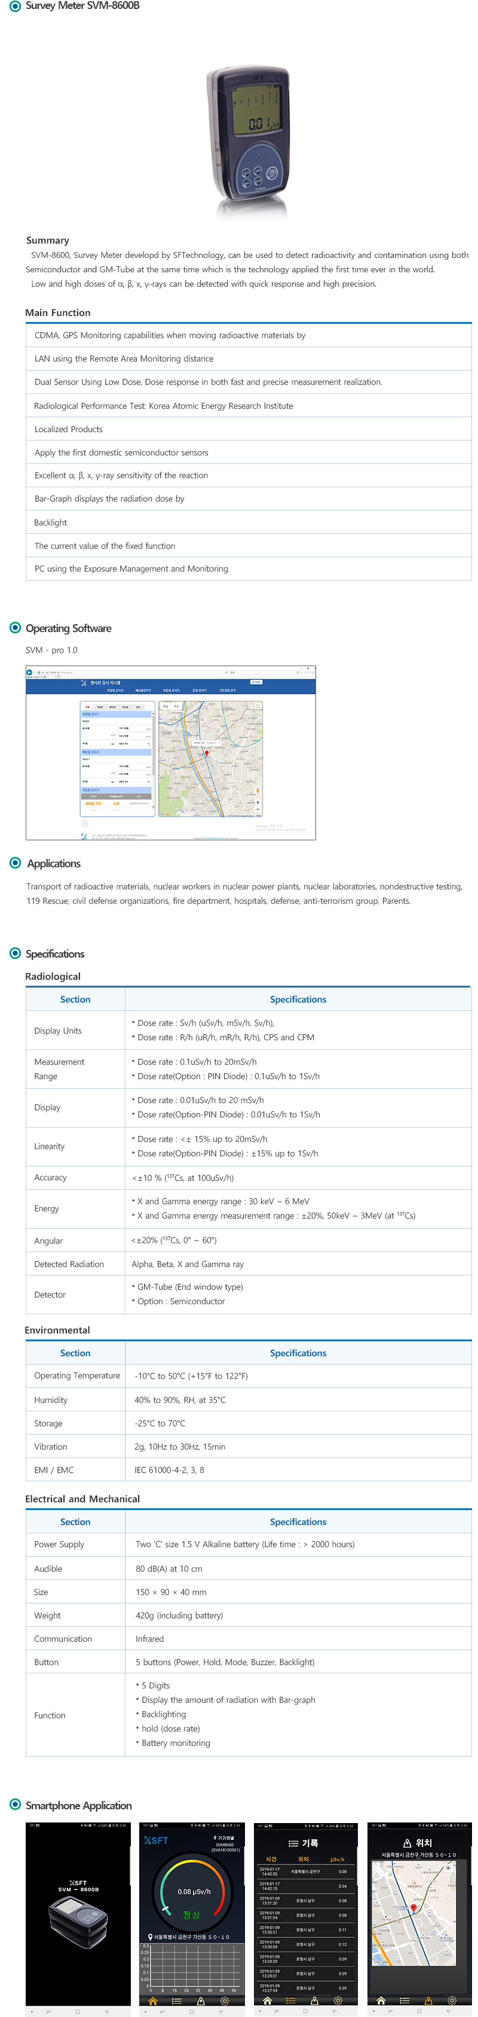Screen dimensions: 478x2017
Task: Open the SVM-pro 1.0 software screenshot
Action: (x=171, y=754)
